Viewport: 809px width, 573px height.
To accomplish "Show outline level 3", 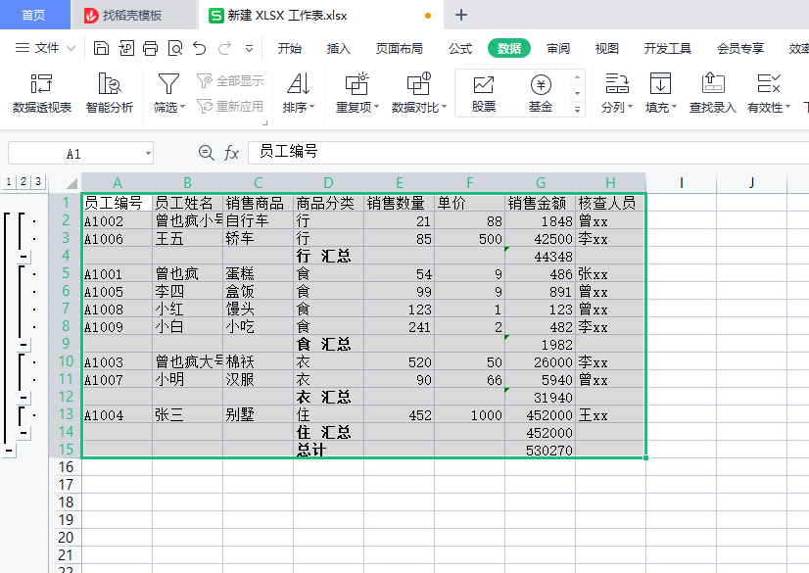I will (37, 181).
